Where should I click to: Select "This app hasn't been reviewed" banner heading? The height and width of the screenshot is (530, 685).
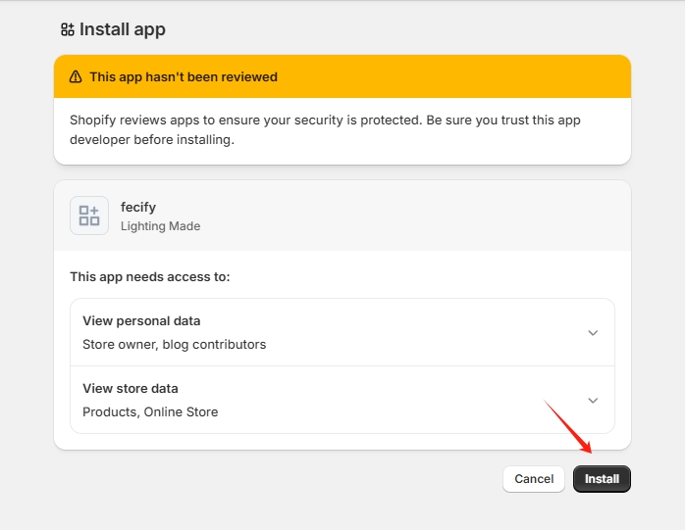coord(184,76)
